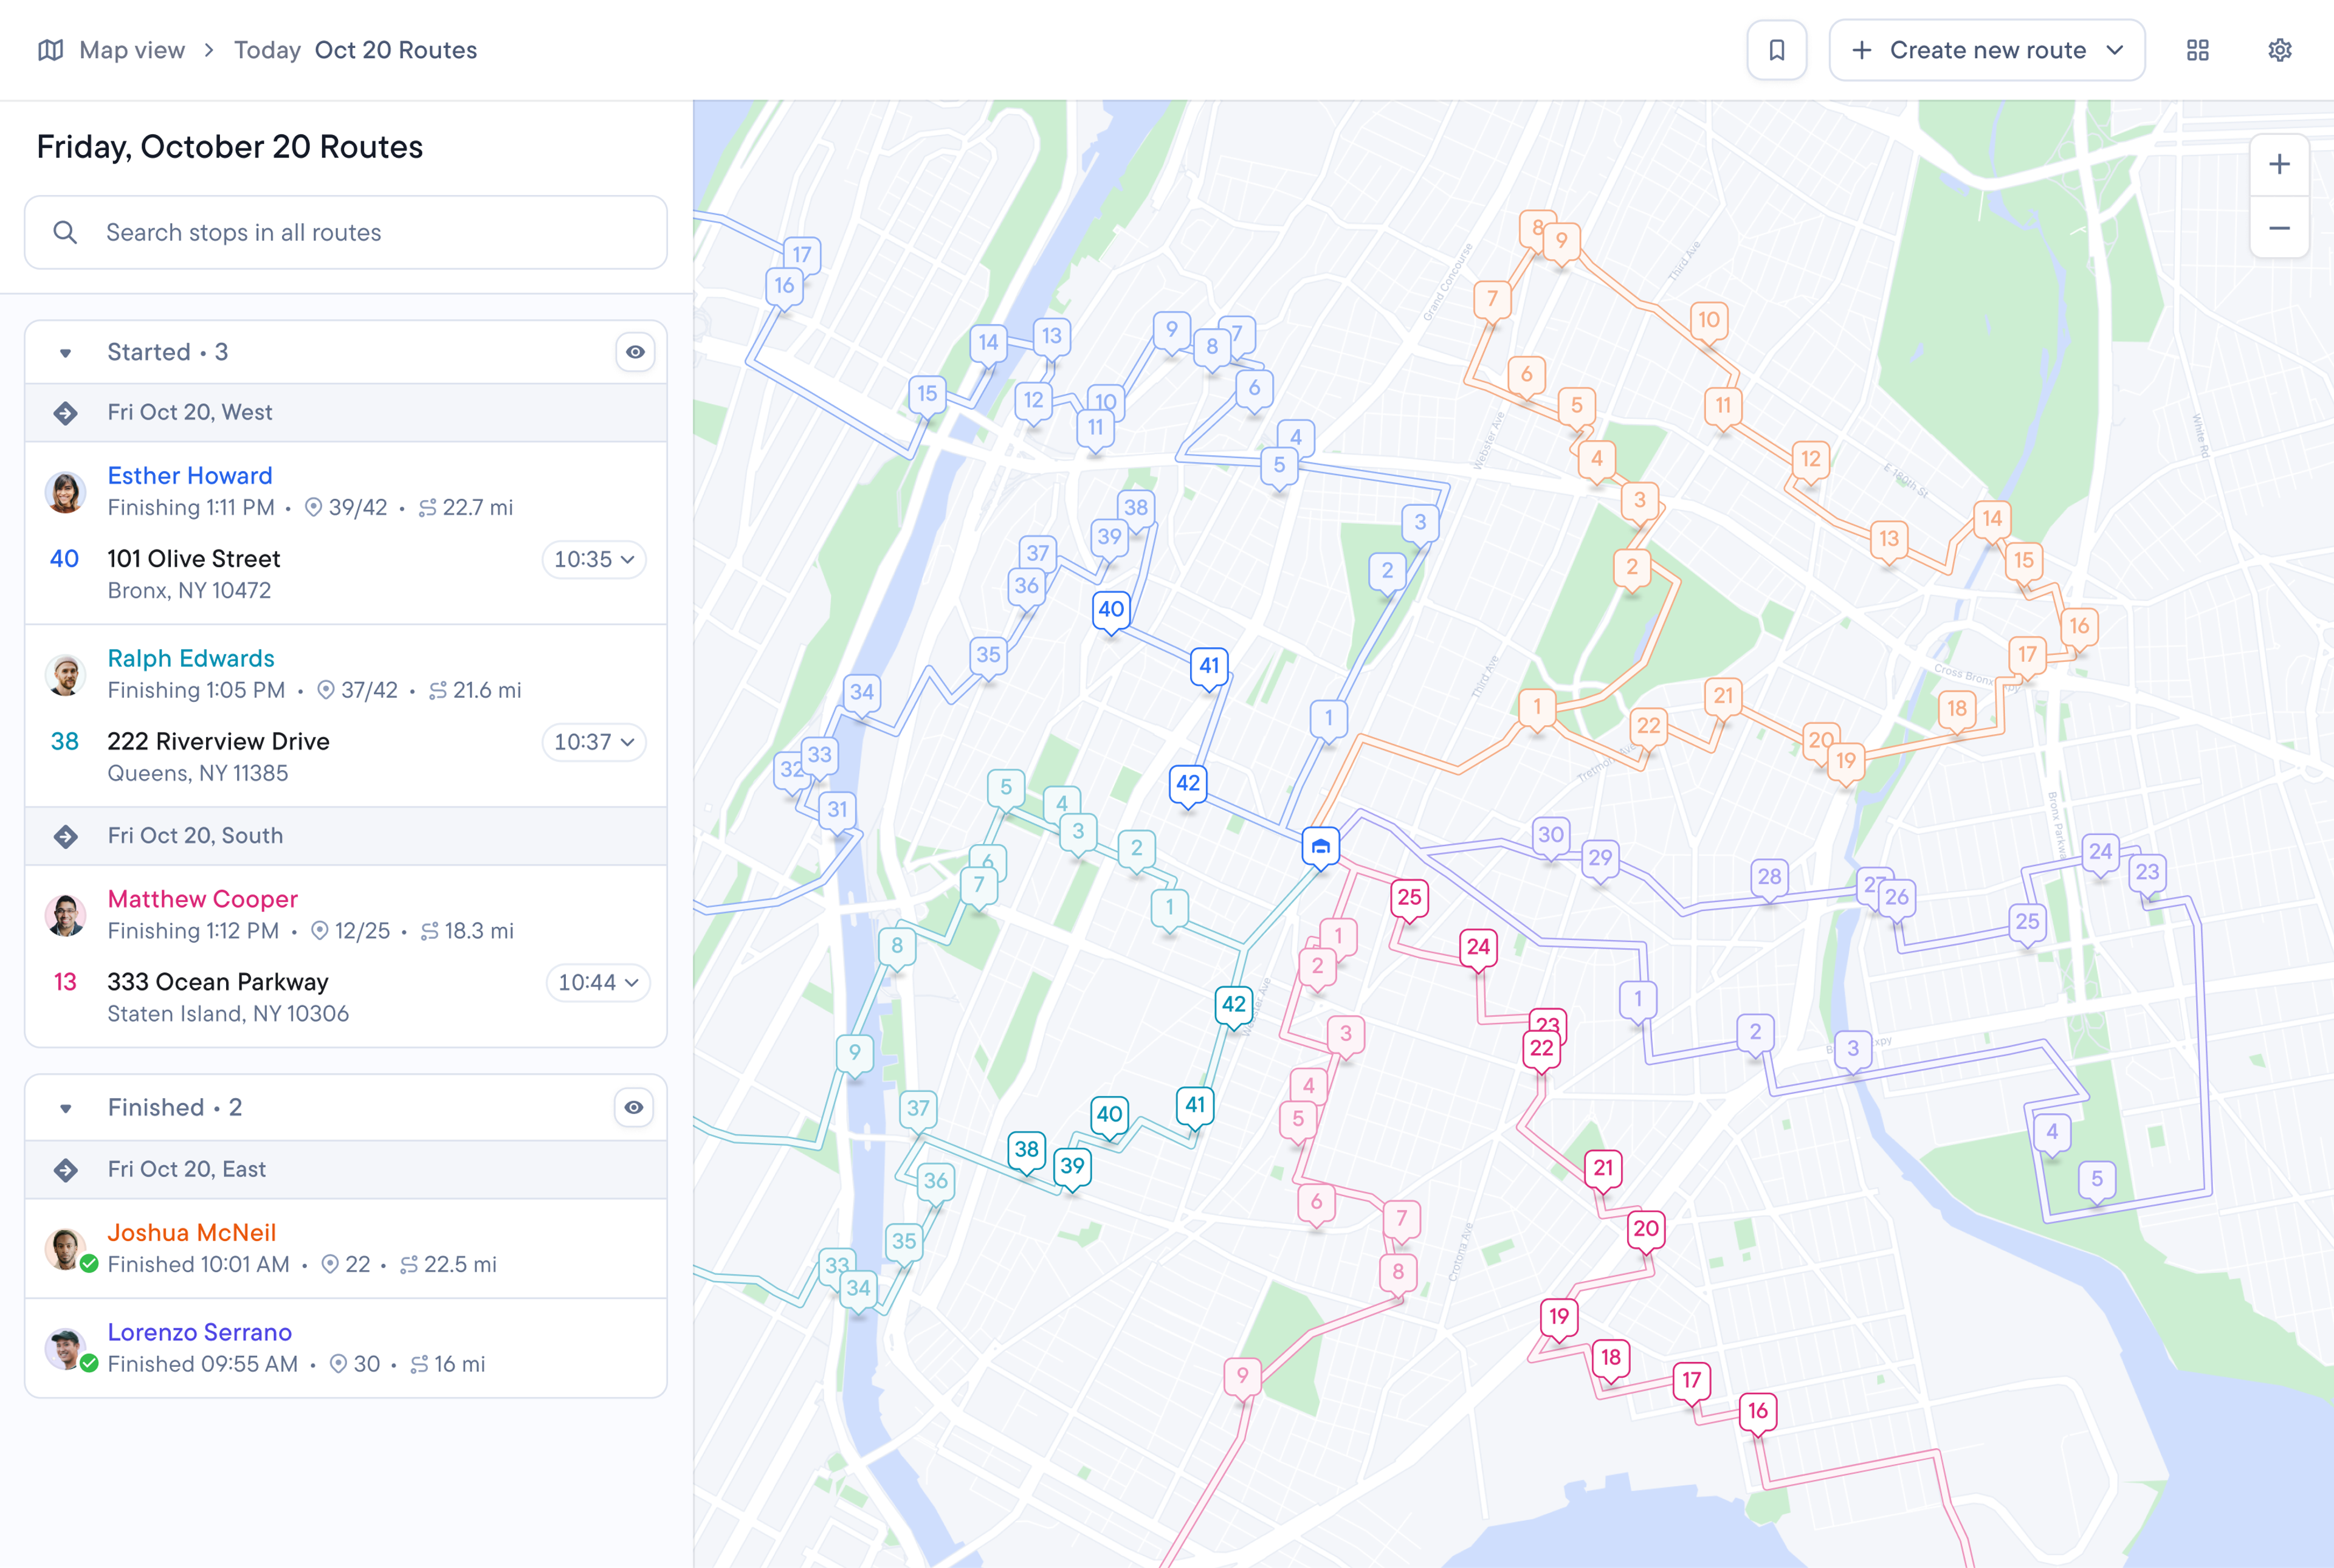The width and height of the screenshot is (2334, 1568).
Task: Zoom in the map with plus button
Action: click(x=2279, y=164)
